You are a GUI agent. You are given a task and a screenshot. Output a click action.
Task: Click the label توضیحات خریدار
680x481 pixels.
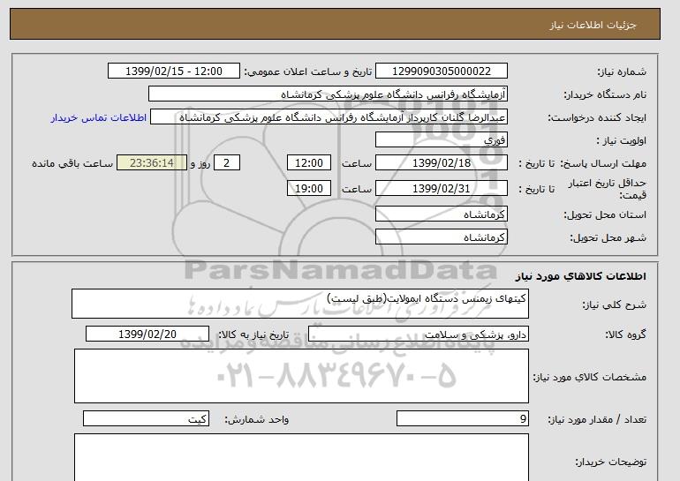(610, 462)
